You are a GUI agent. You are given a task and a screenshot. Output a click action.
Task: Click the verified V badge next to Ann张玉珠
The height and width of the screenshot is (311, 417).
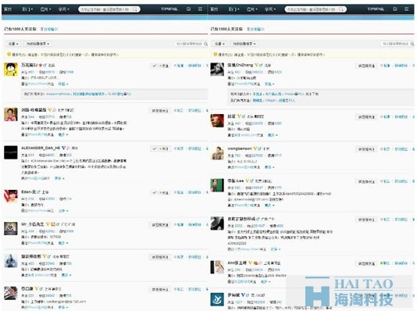[x=250, y=263]
